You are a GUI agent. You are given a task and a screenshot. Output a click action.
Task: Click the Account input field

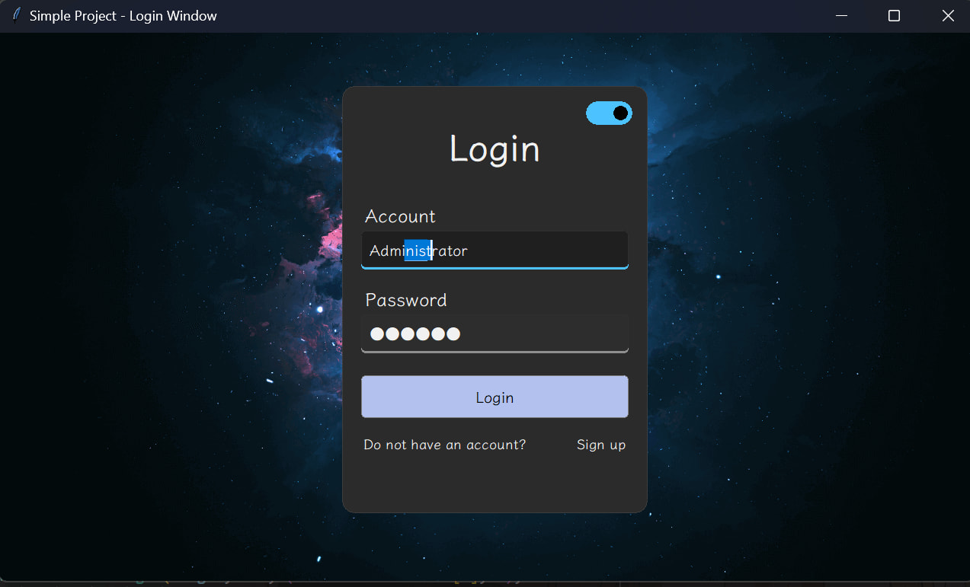coord(495,250)
